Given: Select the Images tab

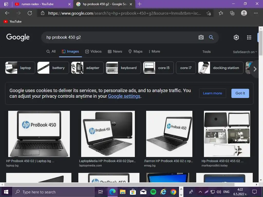Looking at the screenshot, I should [70, 51].
